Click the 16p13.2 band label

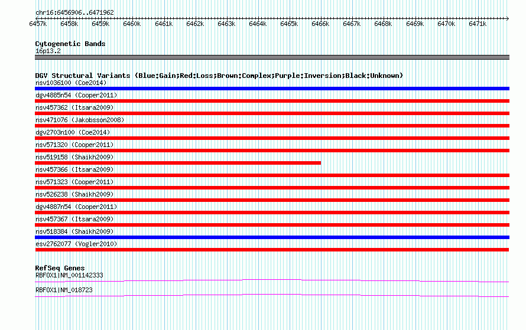click(48, 51)
